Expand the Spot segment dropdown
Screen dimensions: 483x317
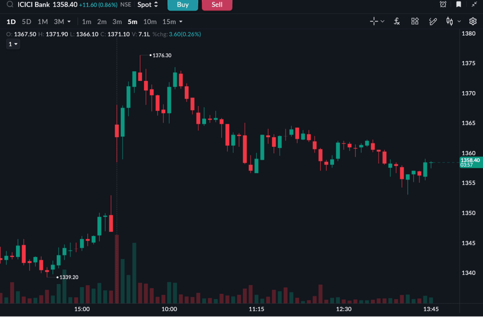click(x=148, y=5)
